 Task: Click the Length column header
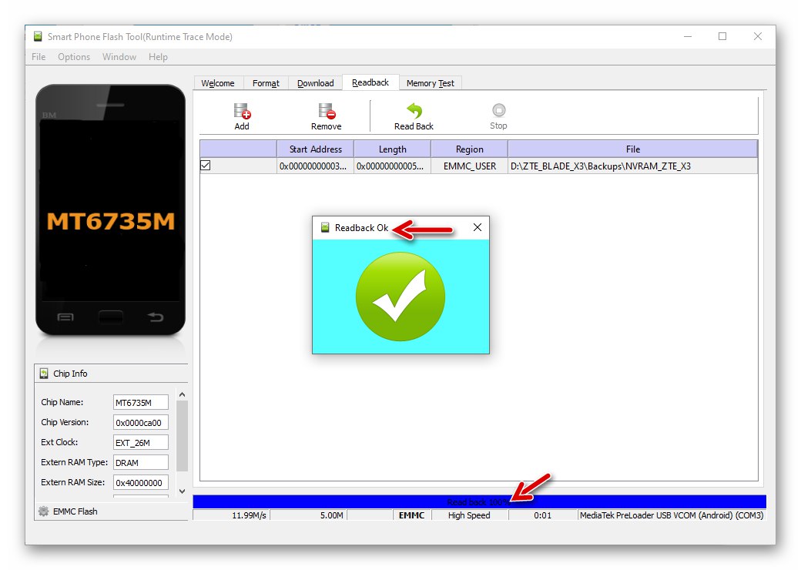tap(392, 149)
